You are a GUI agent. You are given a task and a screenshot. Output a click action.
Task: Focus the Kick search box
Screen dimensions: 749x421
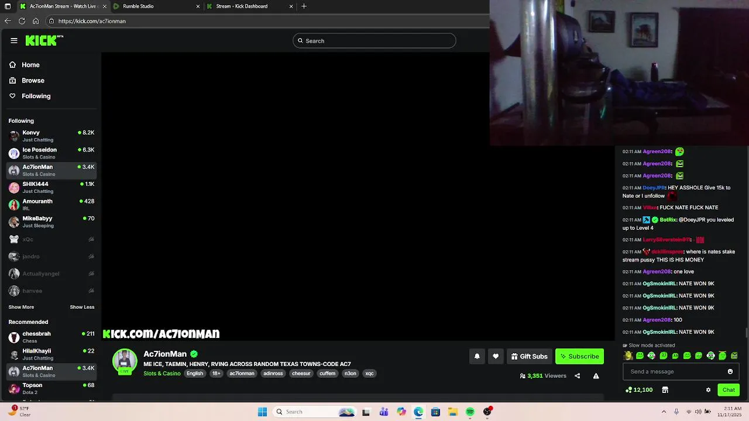pos(374,41)
